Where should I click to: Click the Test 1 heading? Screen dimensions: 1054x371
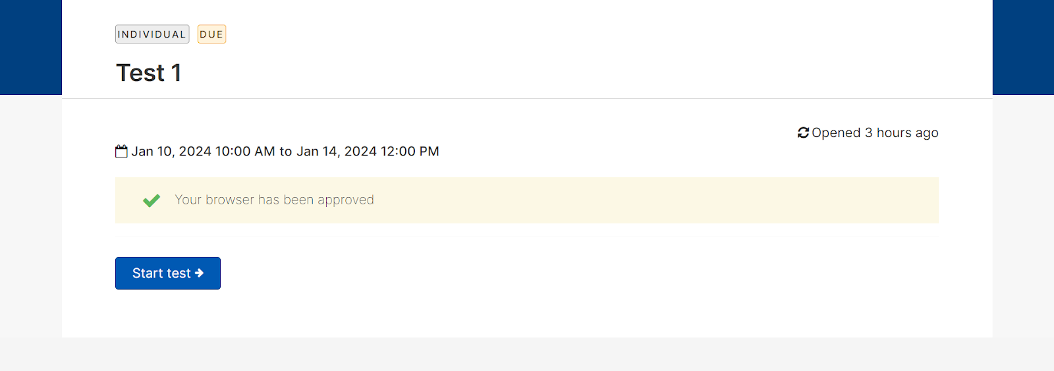tap(149, 72)
